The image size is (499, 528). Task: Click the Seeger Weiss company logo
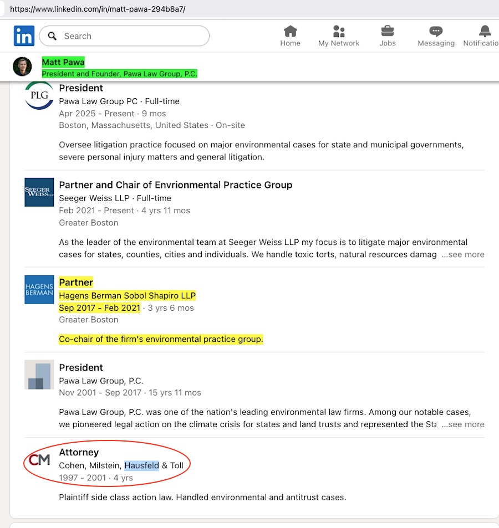39,192
